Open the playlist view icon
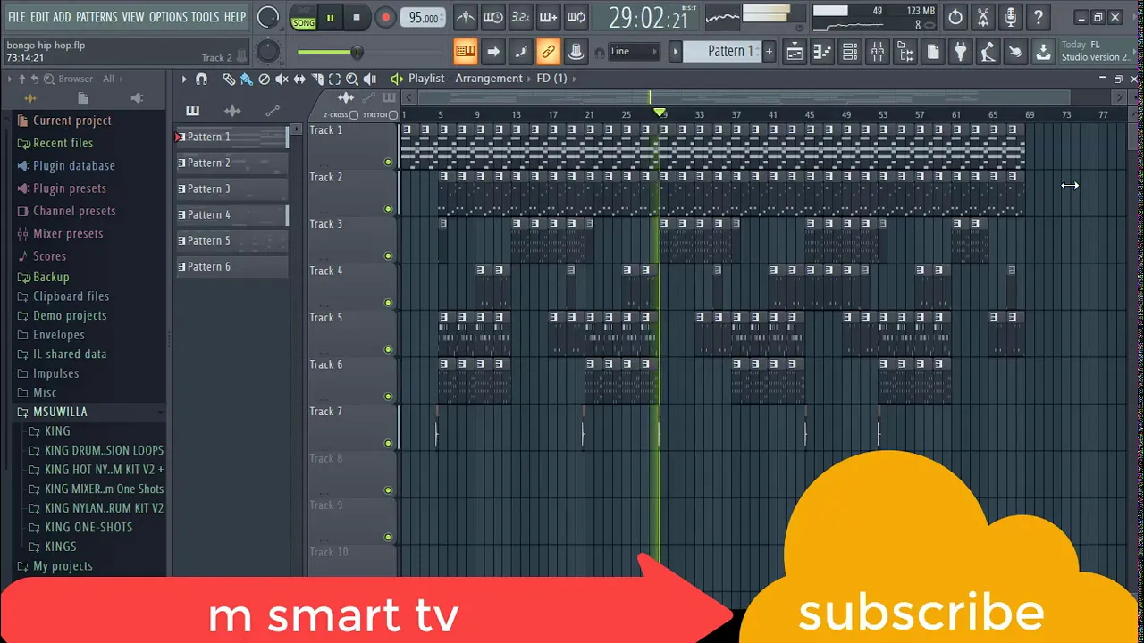The image size is (1144, 643). [x=795, y=52]
